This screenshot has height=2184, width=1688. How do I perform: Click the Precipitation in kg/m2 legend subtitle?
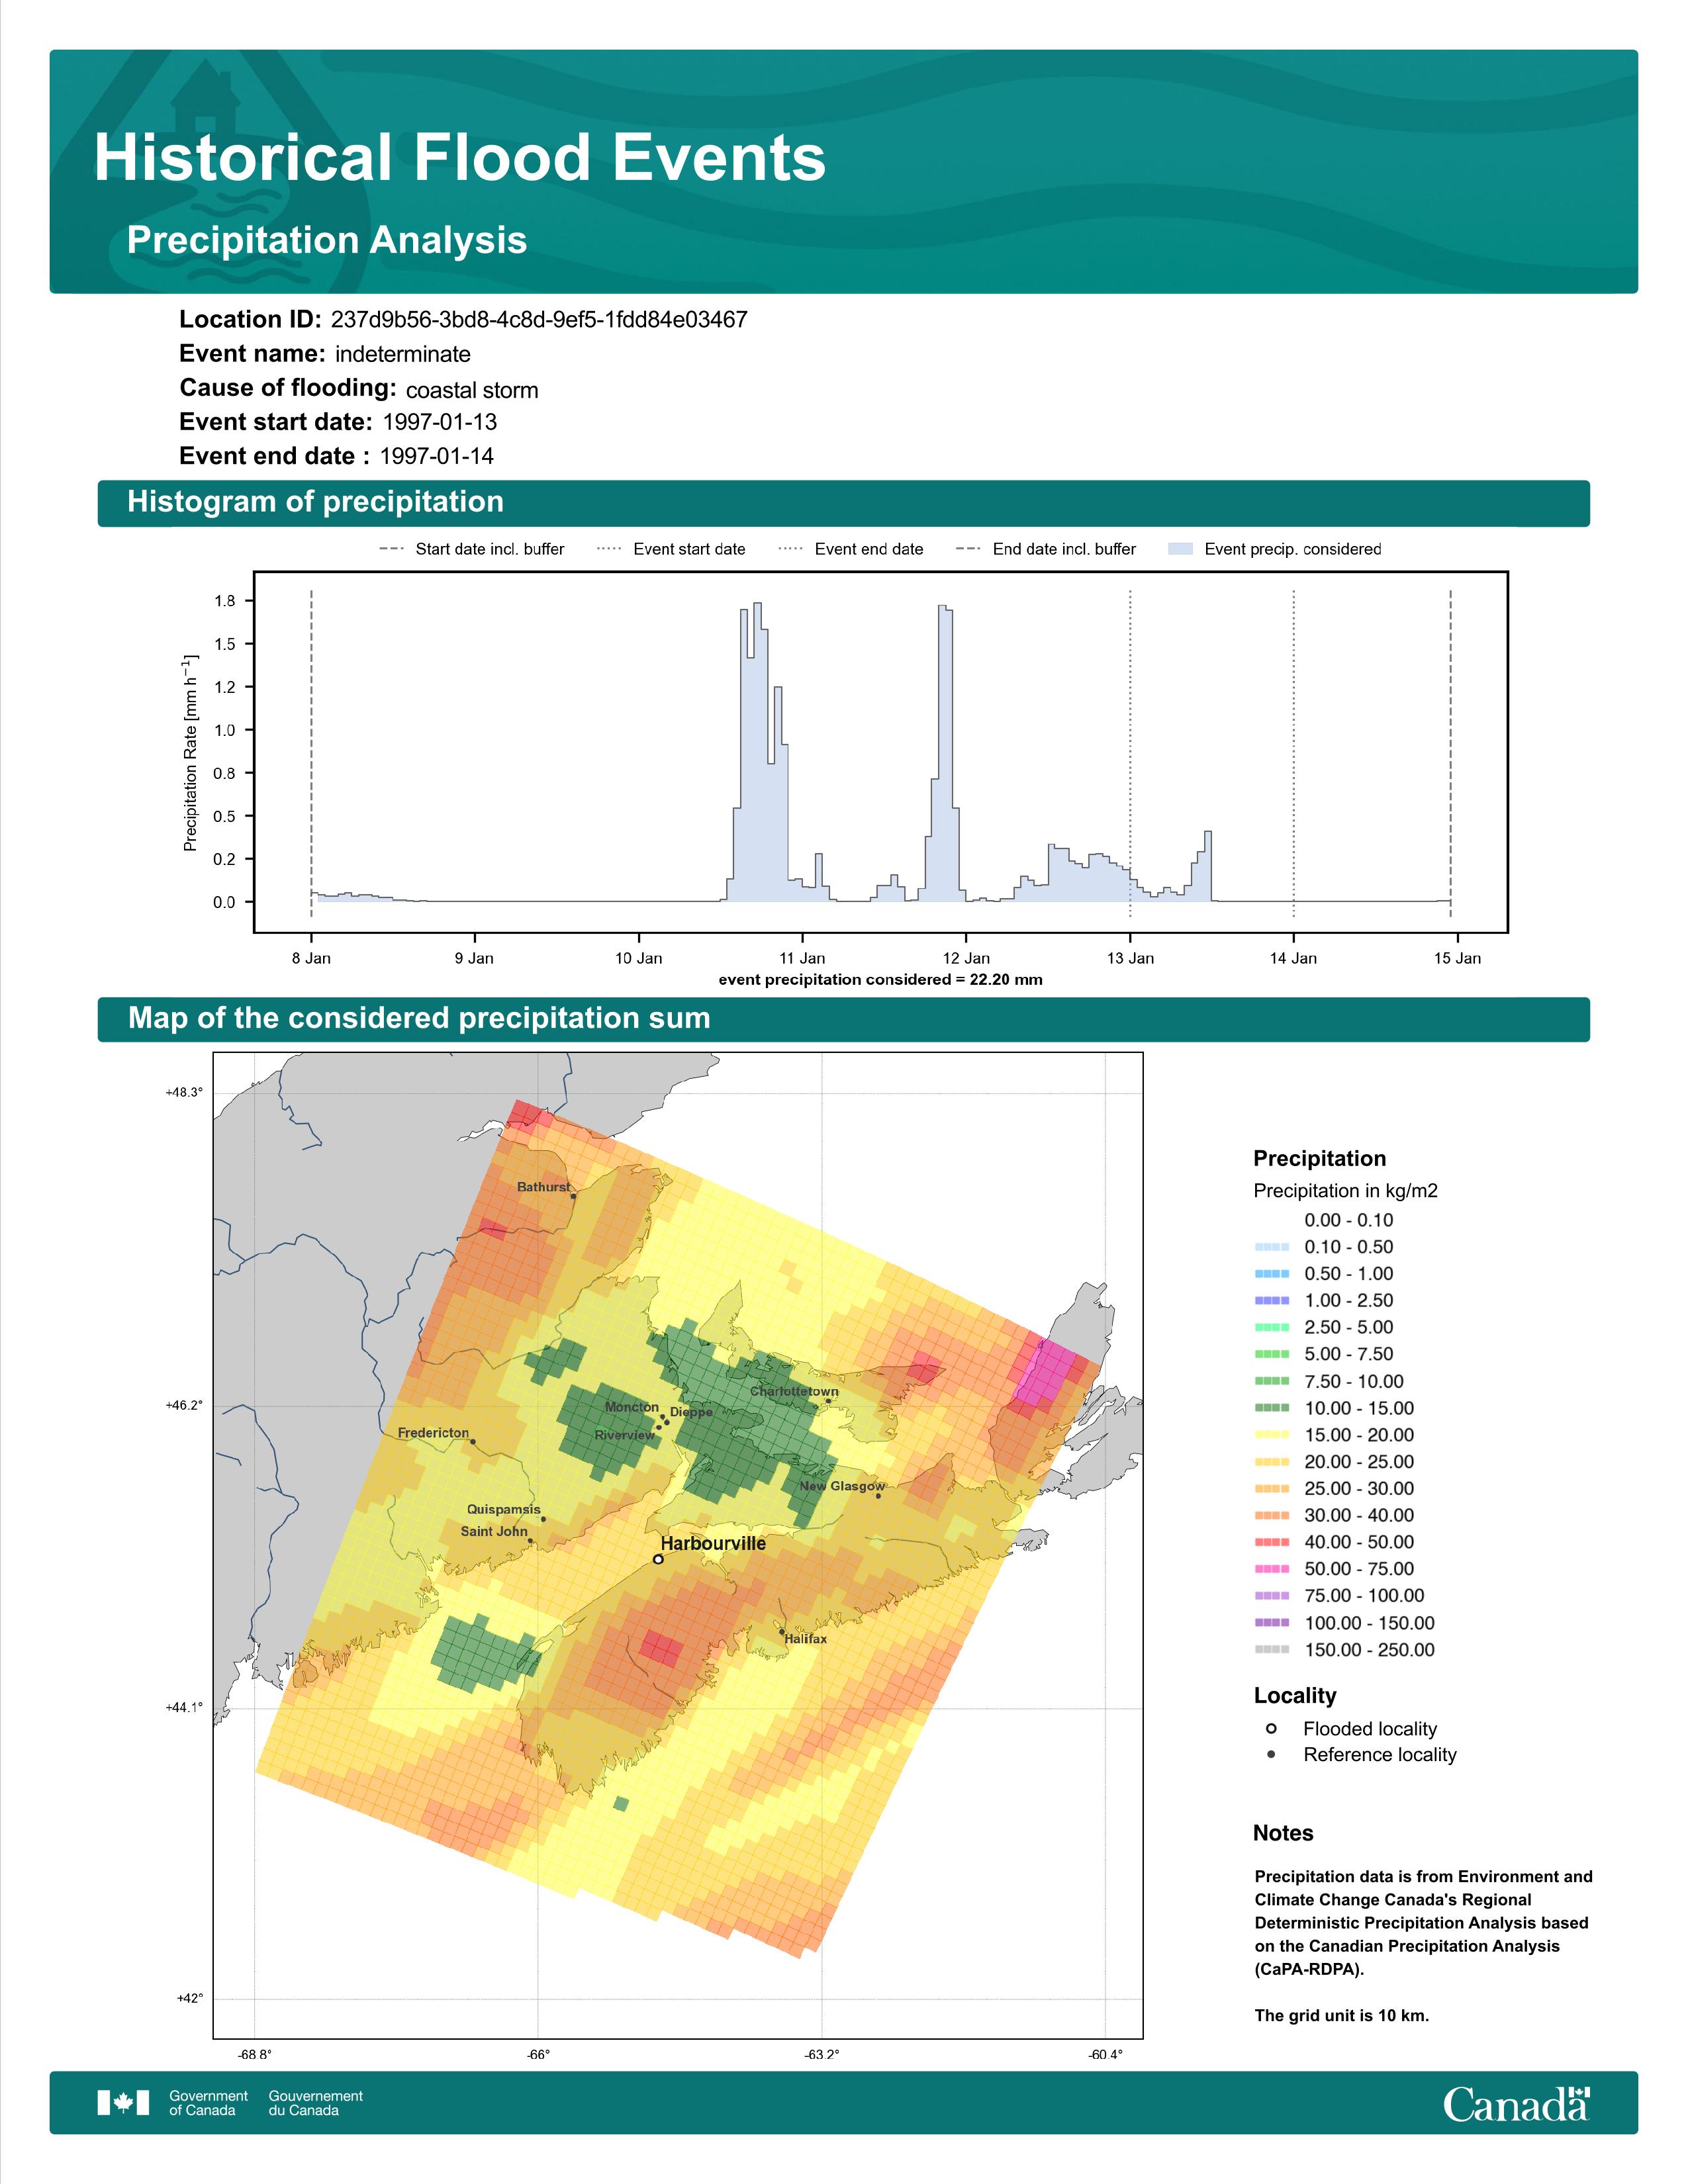[1345, 1191]
